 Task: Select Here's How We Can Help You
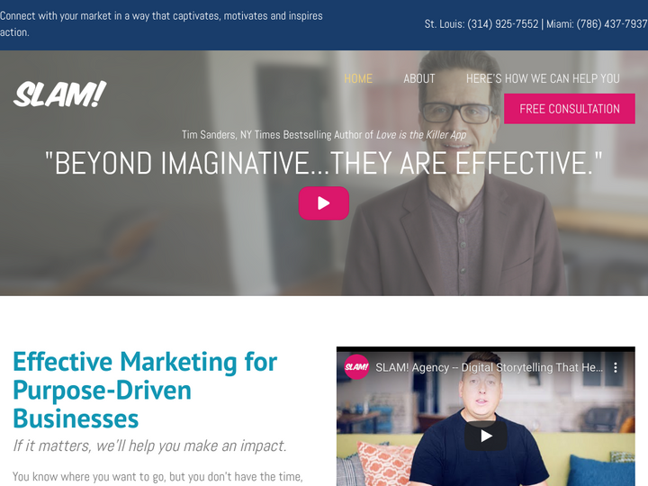click(543, 78)
